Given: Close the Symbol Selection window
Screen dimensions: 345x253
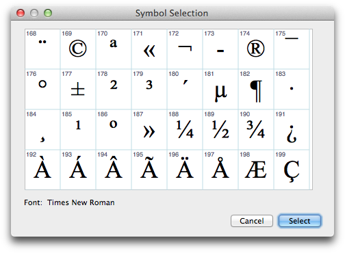Looking at the screenshot, I should 21,13.
